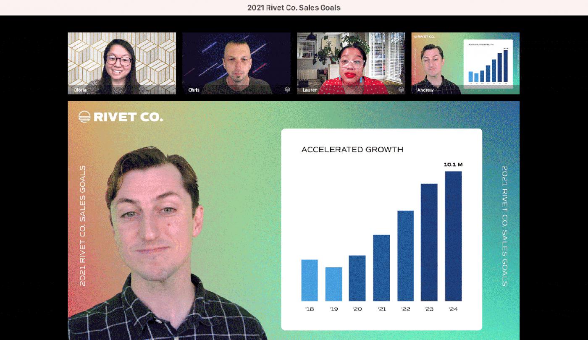Click the Rivet Co. logo in the shared slide
The image size is (588, 340).
121,117
